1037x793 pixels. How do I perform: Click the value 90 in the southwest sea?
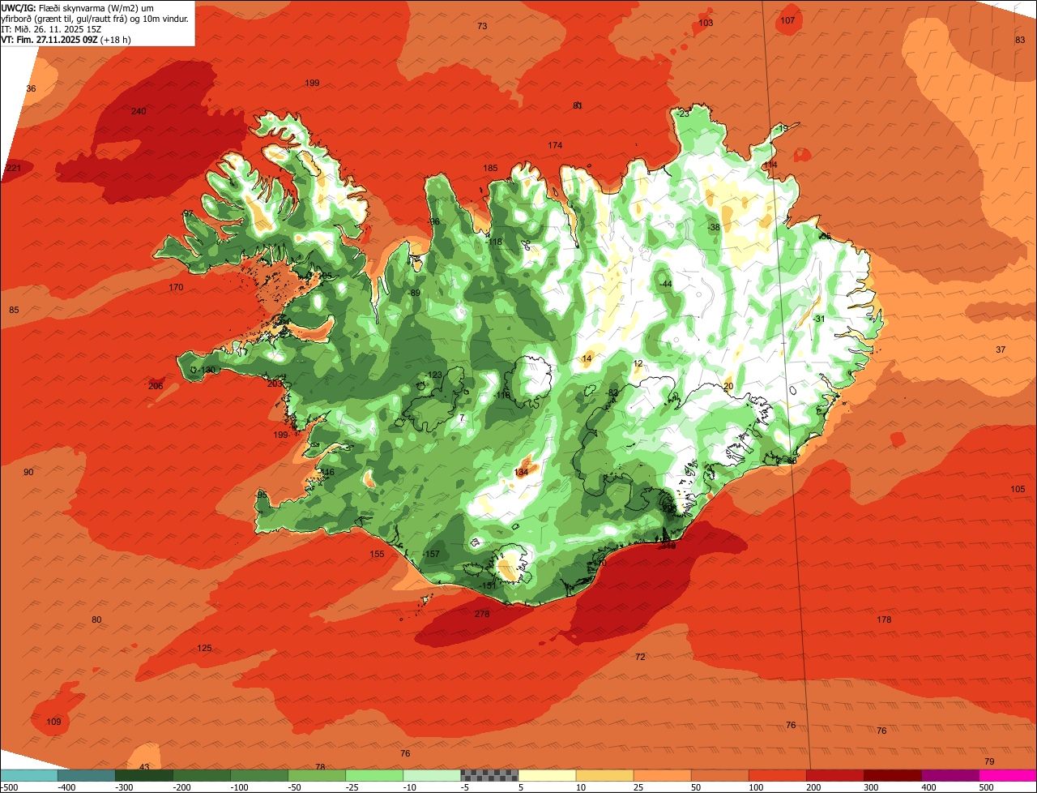pos(28,472)
